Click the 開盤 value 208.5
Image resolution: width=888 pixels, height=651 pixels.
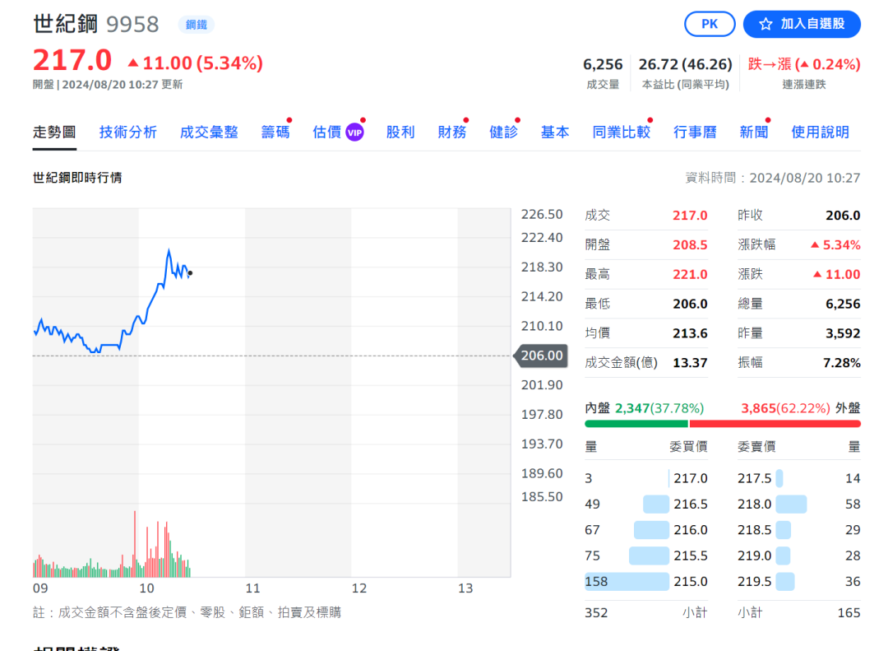point(691,245)
